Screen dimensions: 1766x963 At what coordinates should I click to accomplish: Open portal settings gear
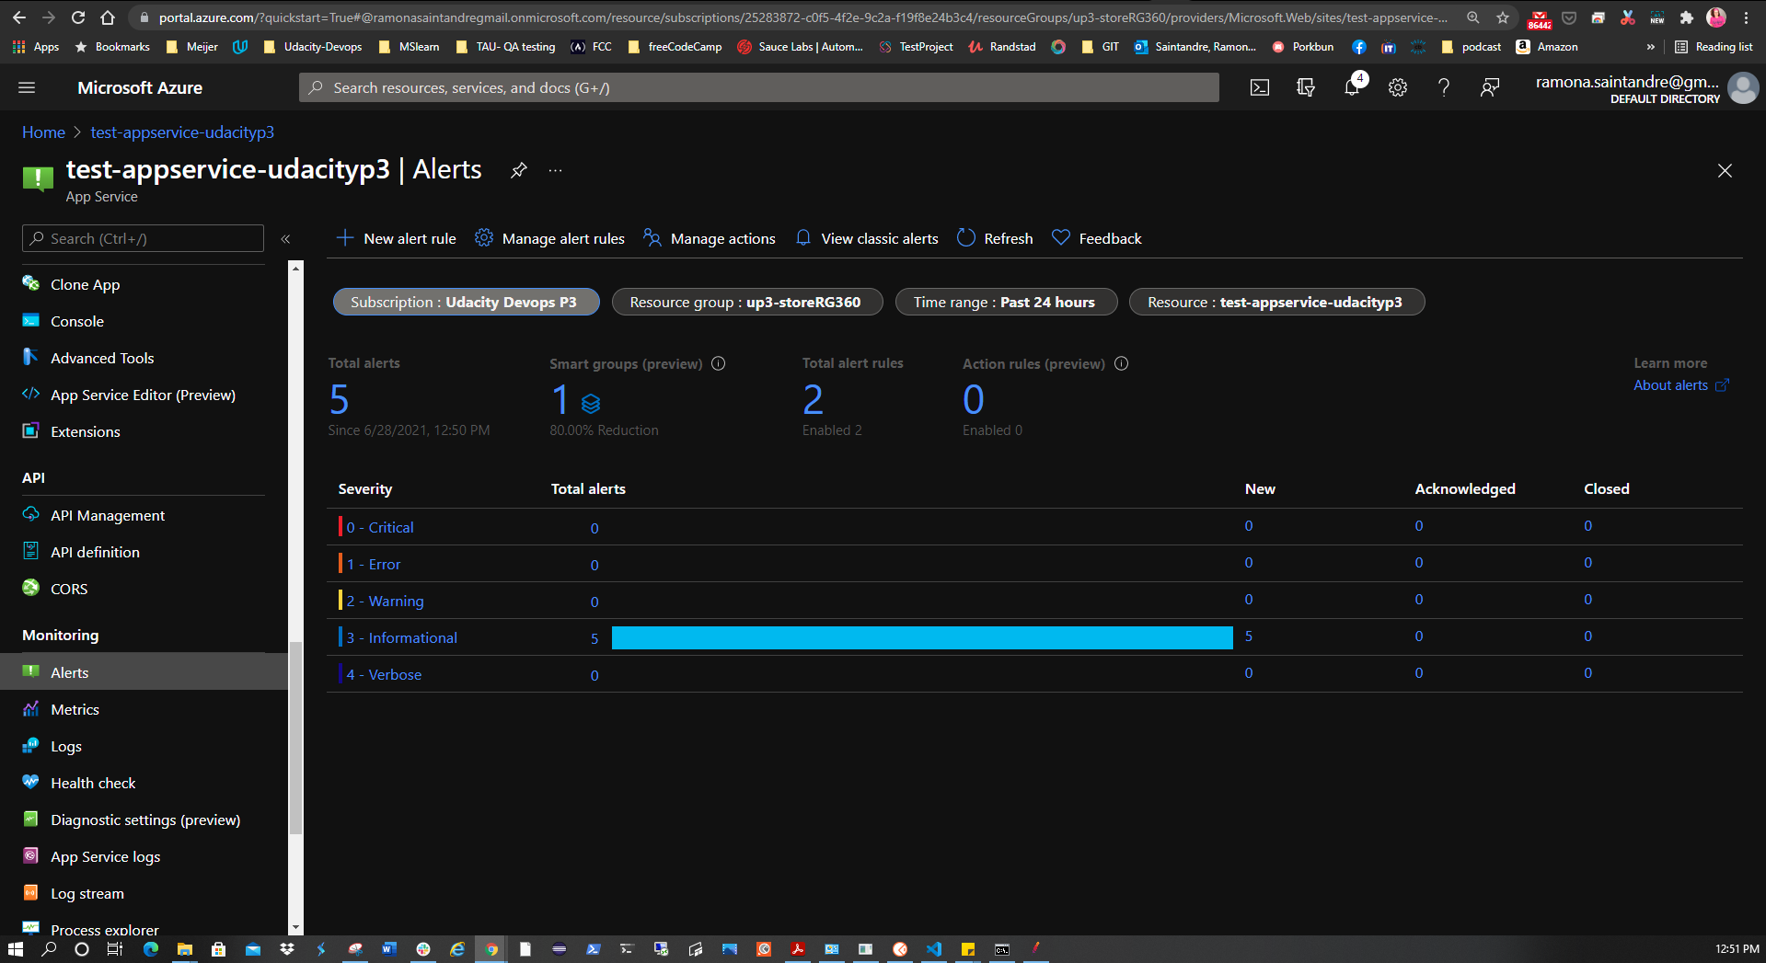(x=1397, y=87)
